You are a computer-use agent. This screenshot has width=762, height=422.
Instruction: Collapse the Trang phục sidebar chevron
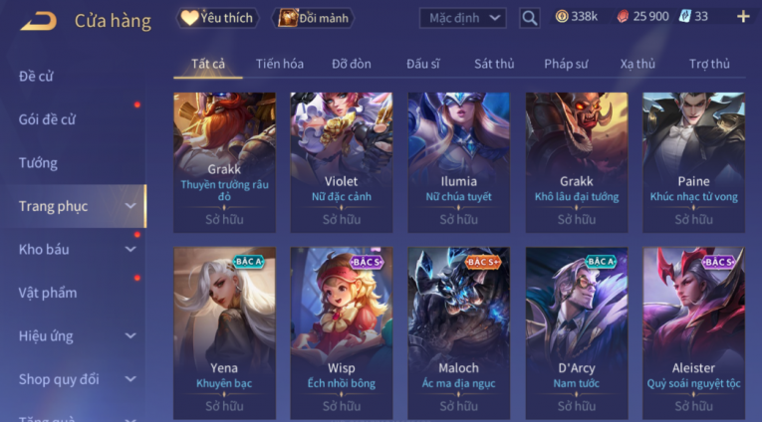coord(130,206)
